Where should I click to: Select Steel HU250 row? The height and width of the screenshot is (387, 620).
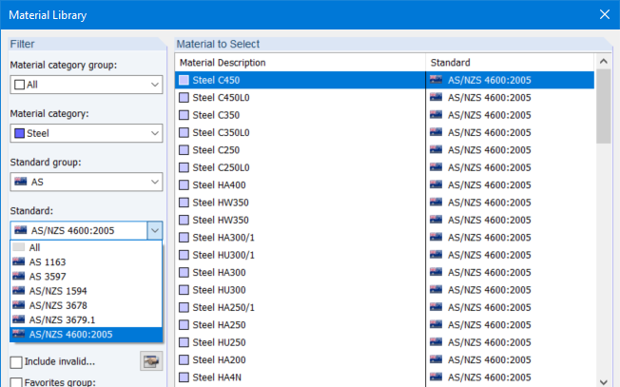384,342
